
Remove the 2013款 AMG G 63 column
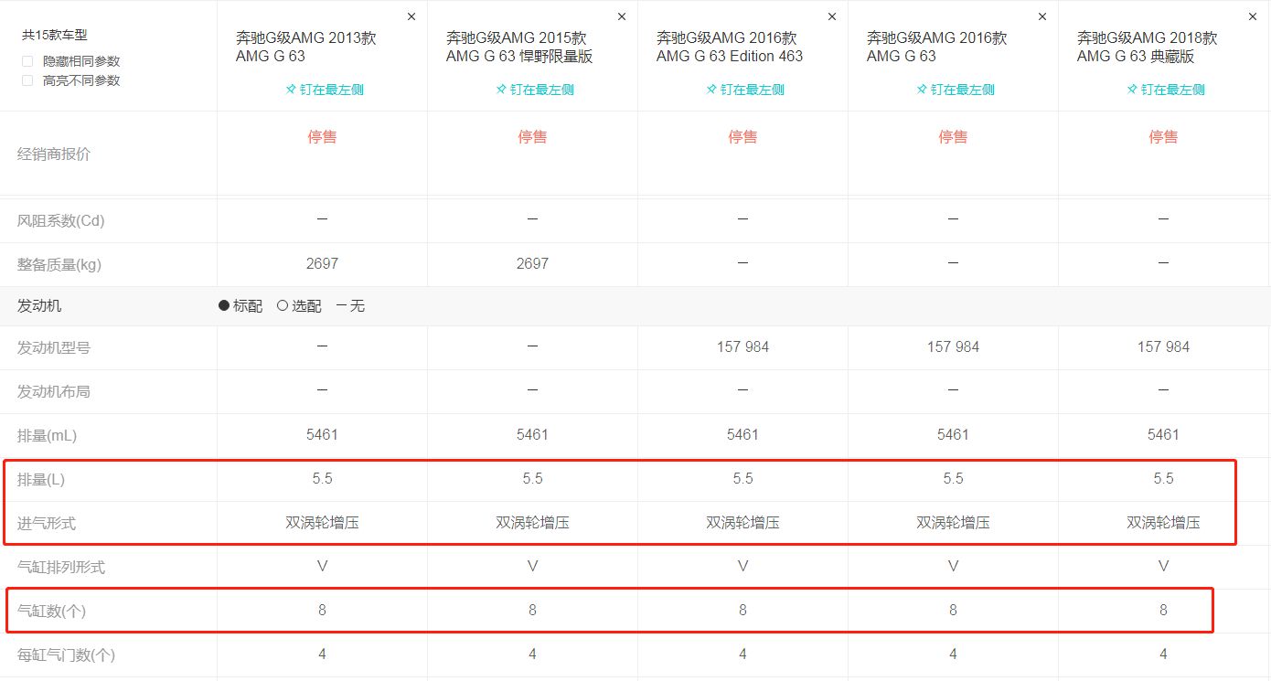(411, 16)
